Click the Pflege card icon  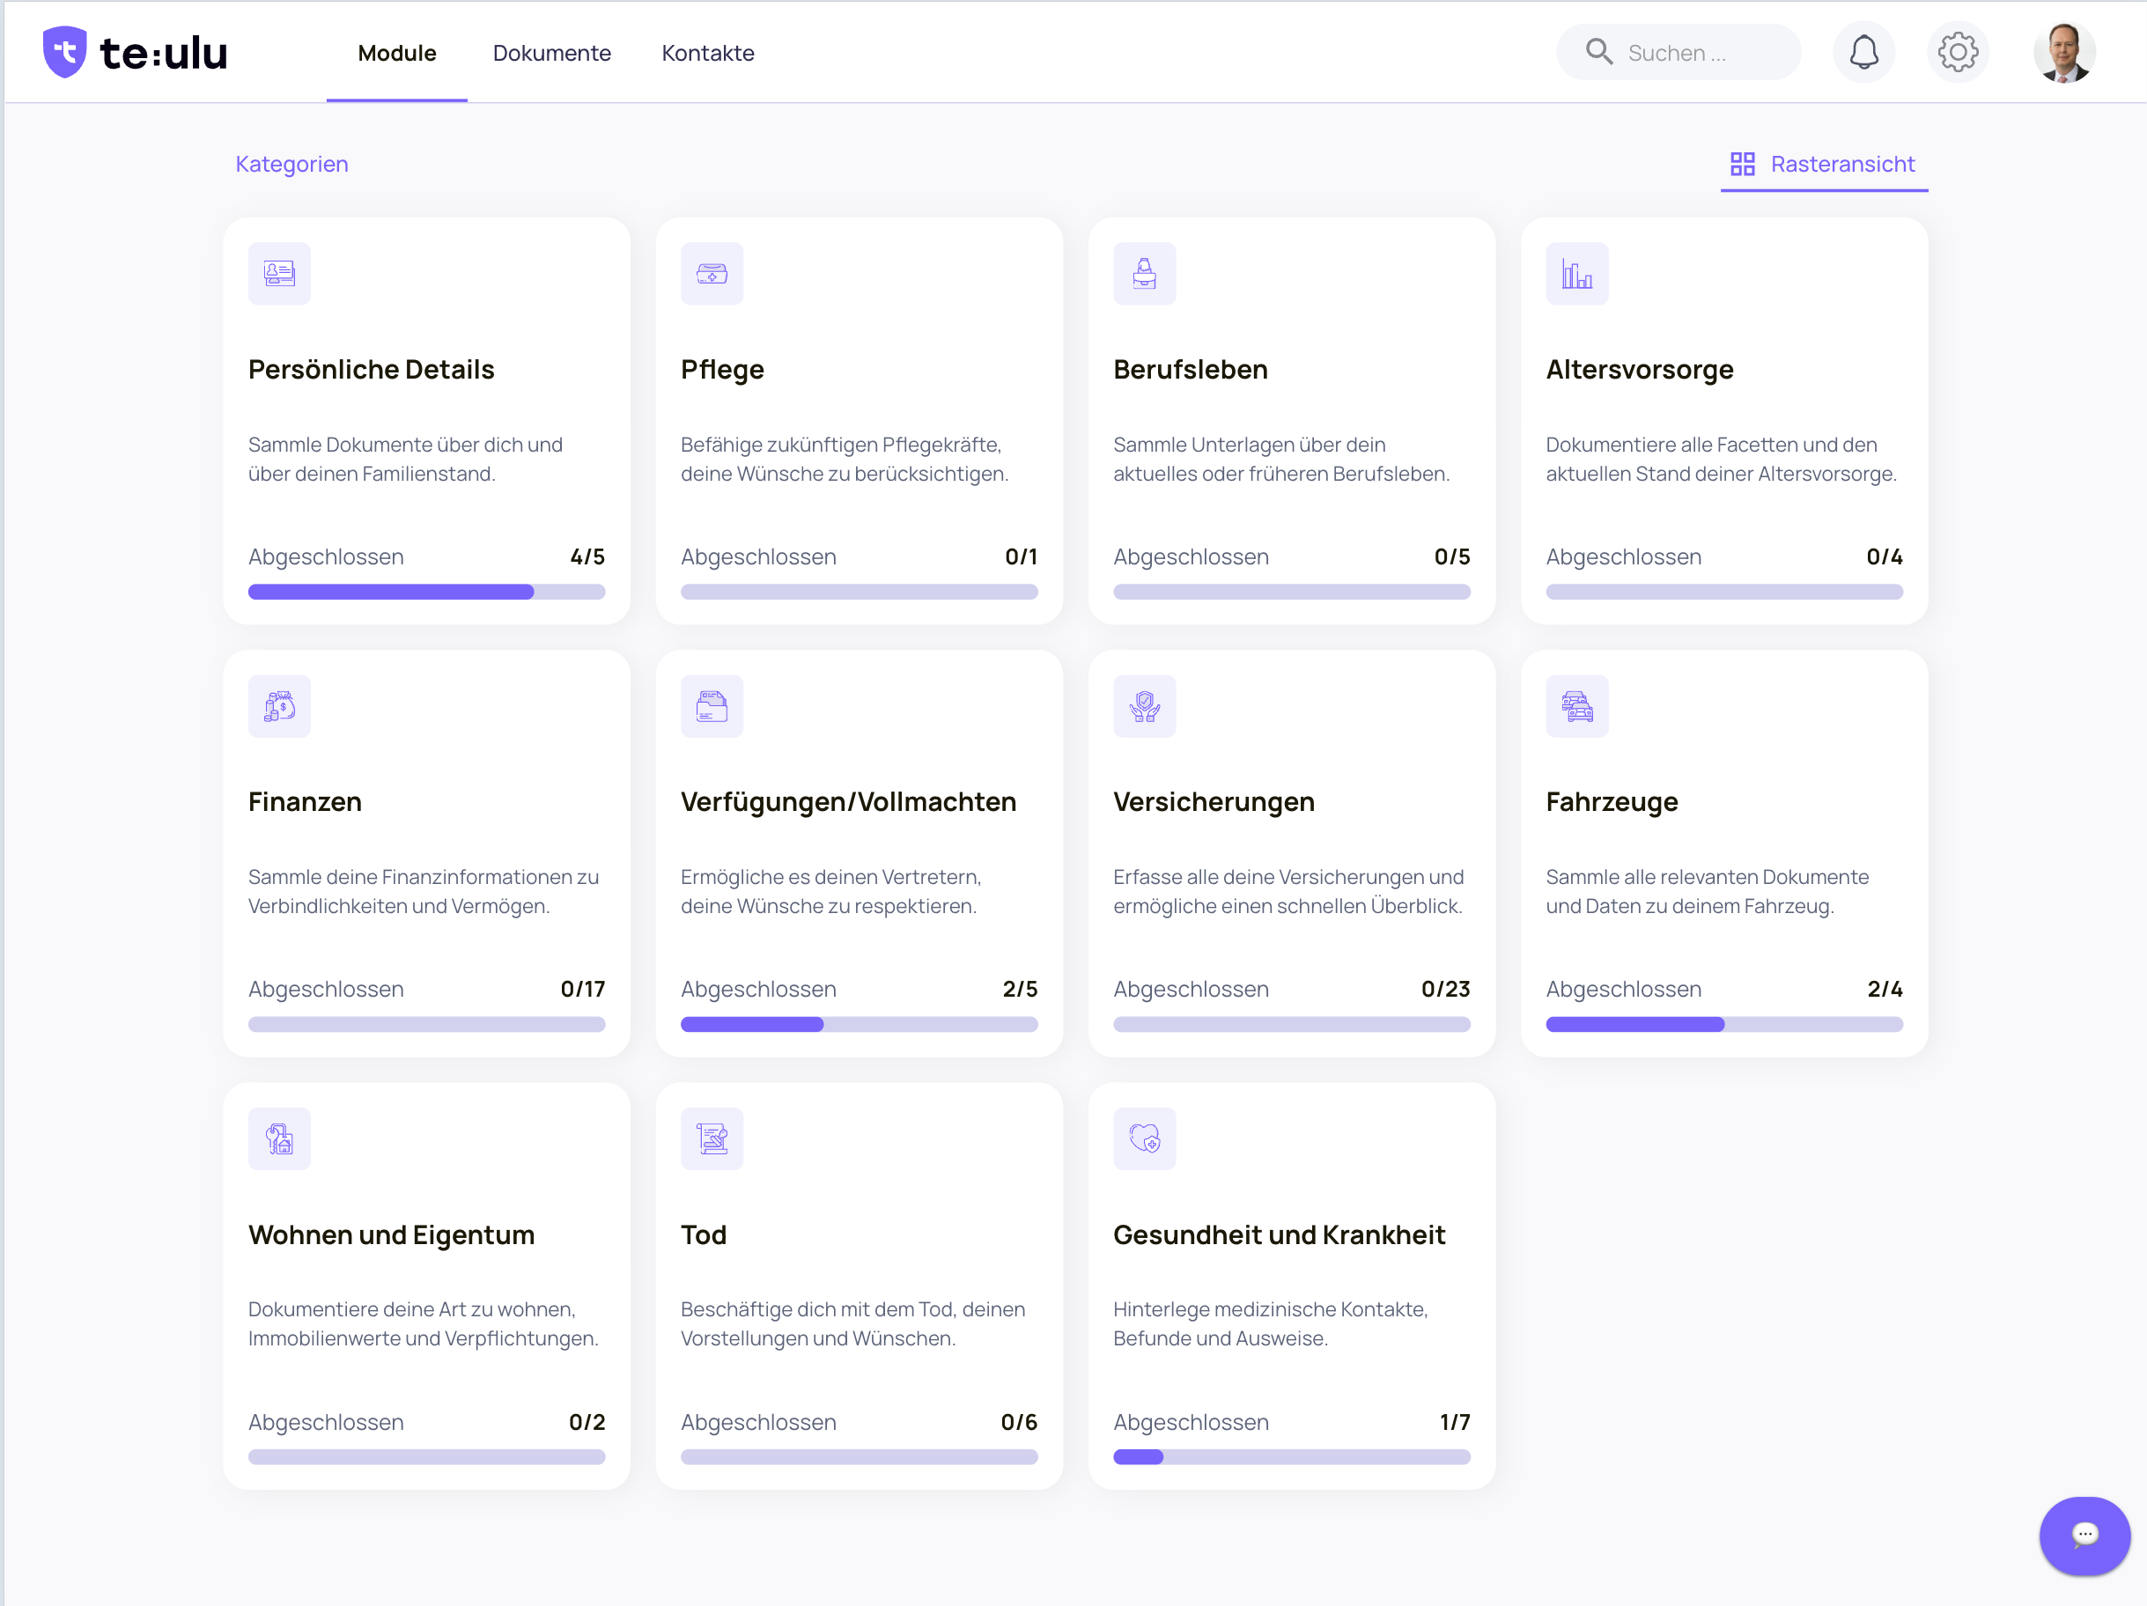[x=712, y=274]
